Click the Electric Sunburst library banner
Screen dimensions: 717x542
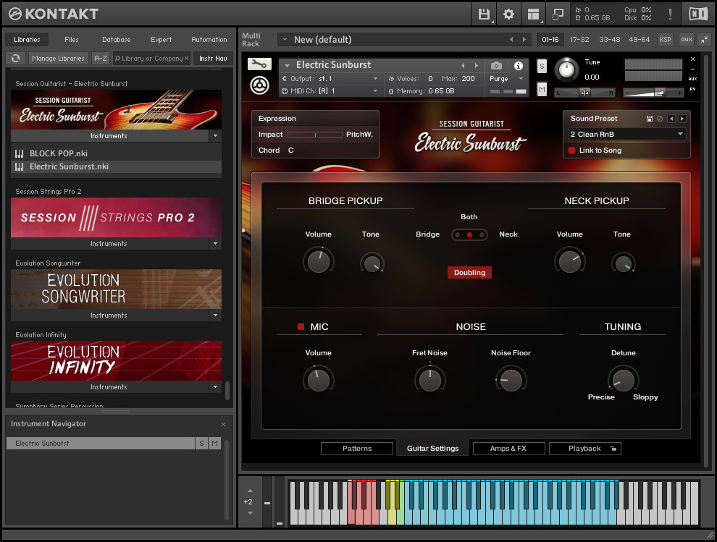(116, 110)
